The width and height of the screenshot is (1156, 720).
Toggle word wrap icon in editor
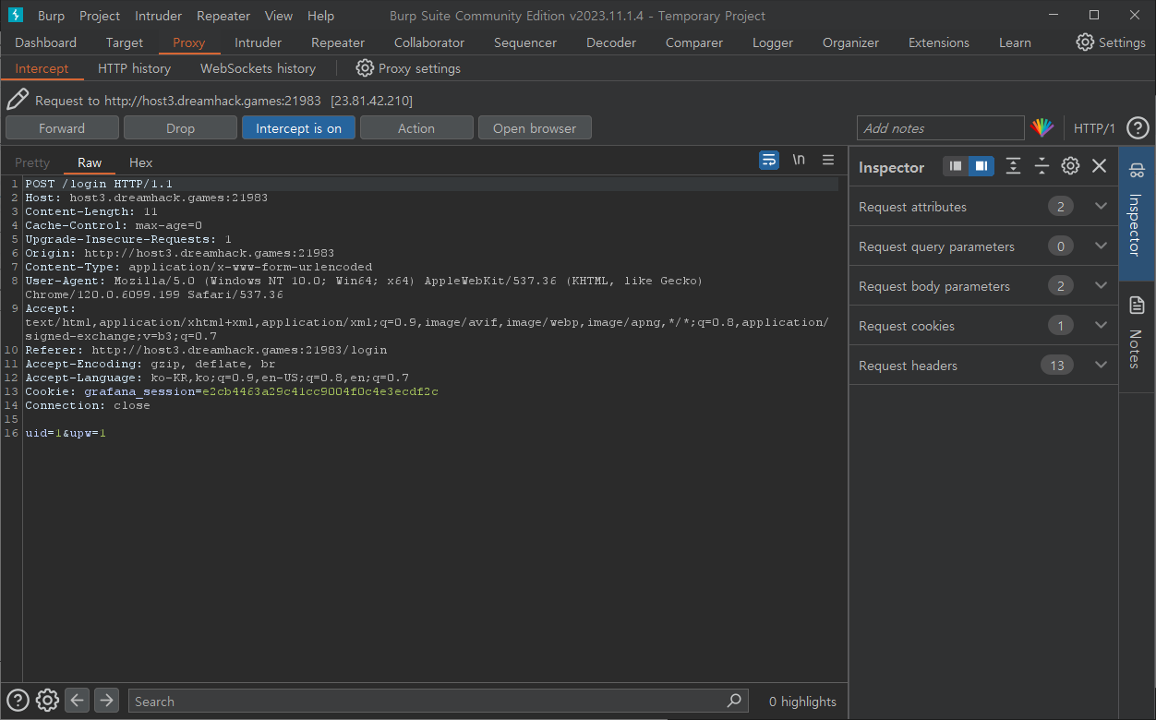tap(768, 160)
